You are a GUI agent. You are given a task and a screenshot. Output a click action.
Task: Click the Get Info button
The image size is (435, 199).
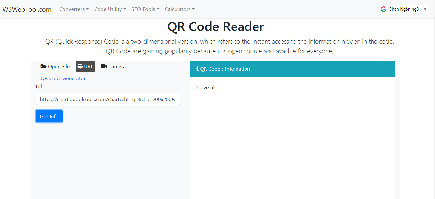point(49,116)
